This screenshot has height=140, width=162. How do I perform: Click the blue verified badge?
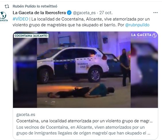(69, 13)
